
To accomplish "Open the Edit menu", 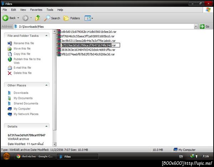I will tap(14, 10).
